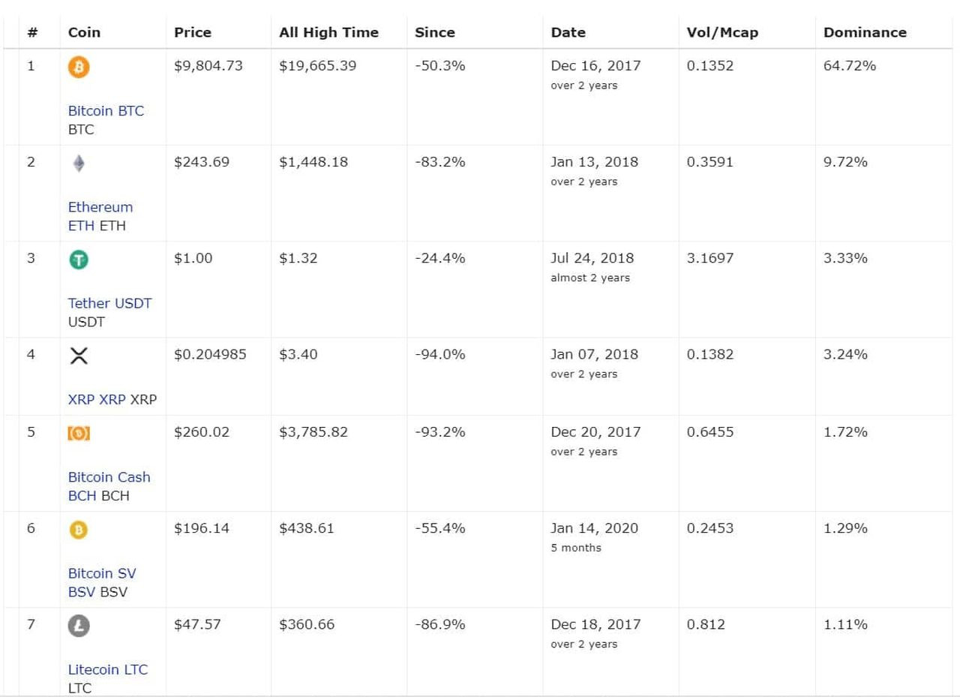Viewport: 960px width, 697px height.
Task: Click the orange Bitcoin logo icon
Action: 79,68
